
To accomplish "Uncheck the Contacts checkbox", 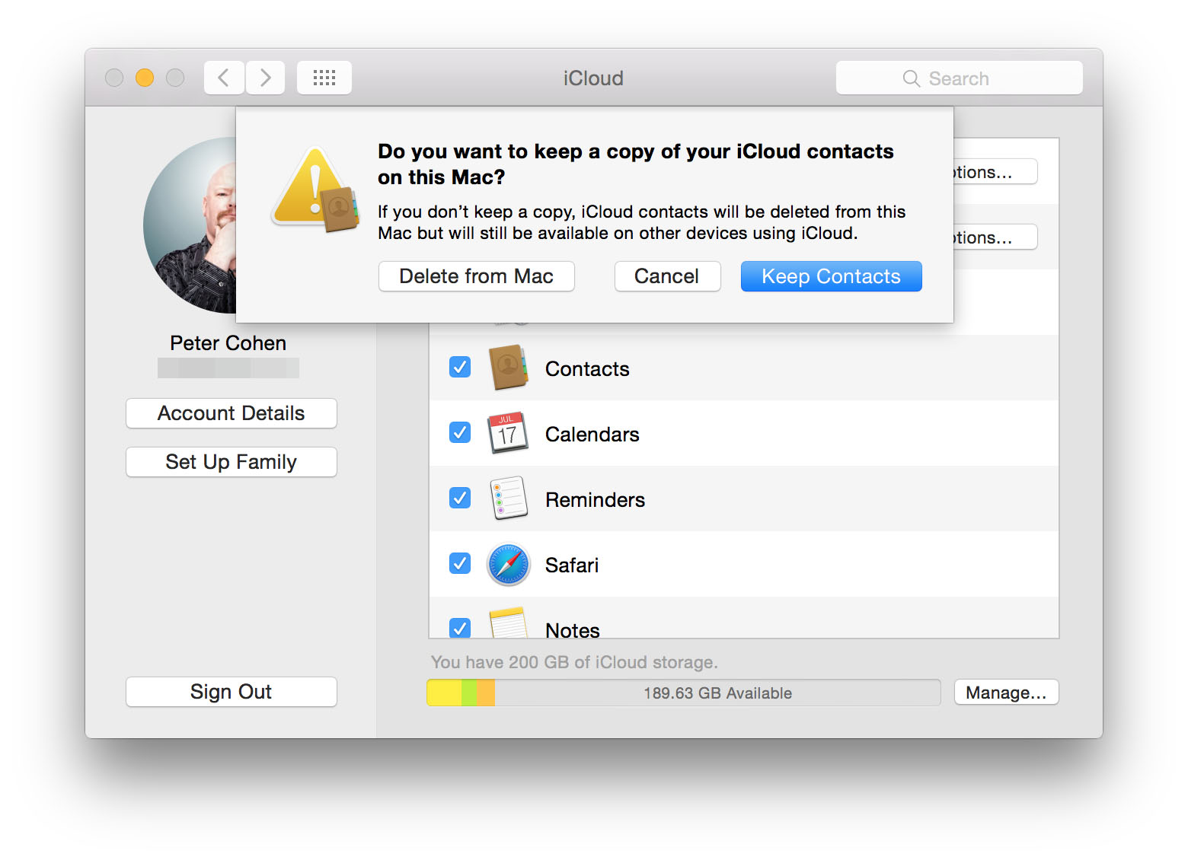I will [x=460, y=368].
